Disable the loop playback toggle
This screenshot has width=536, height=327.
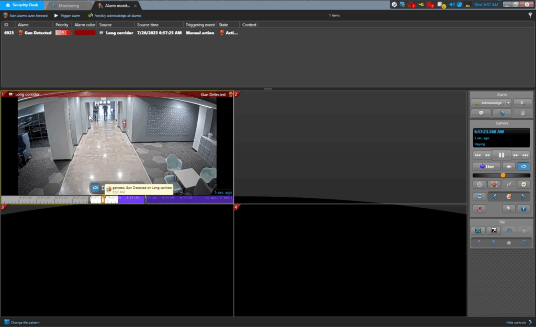tap(523, 166)
